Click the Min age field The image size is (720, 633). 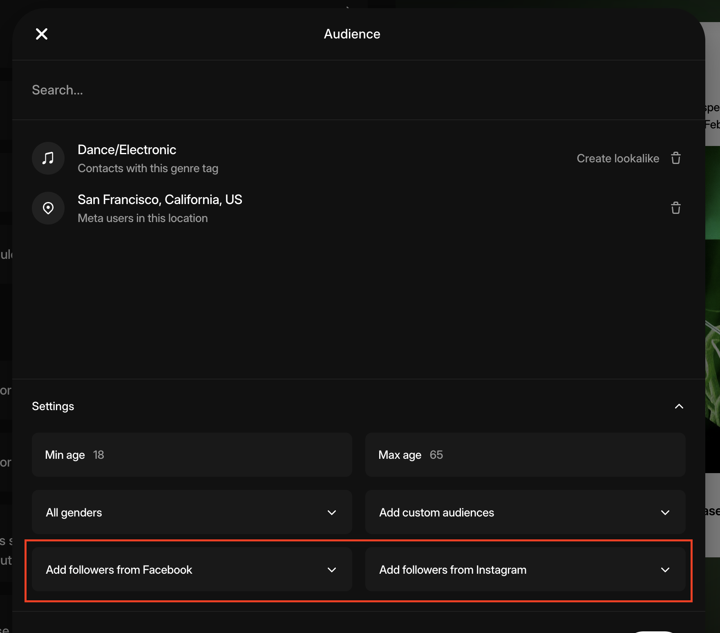[192, 455]
